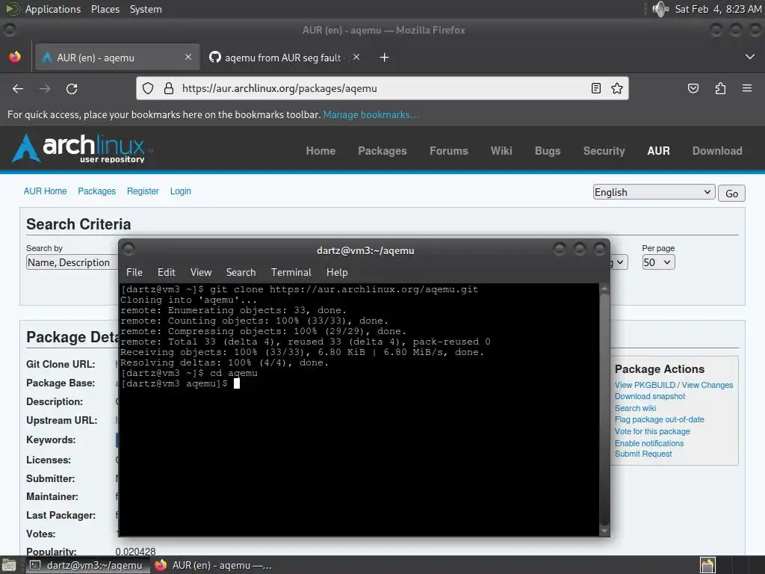Viewport: 765px width, 574px height.
Task: Open the terminal Edit menu
Action: (x=167, y=272)
